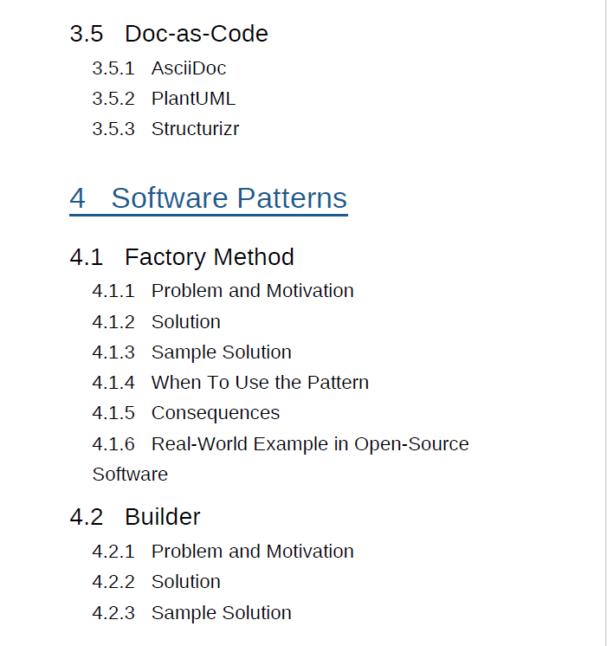Jump to the PlantUML subsection
Screen dimensions: 607x646
192,99
